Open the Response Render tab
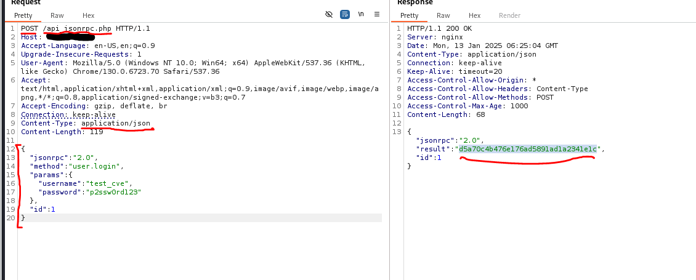Image resolution: width=696 pixels, height=280 pixels. 509,15
